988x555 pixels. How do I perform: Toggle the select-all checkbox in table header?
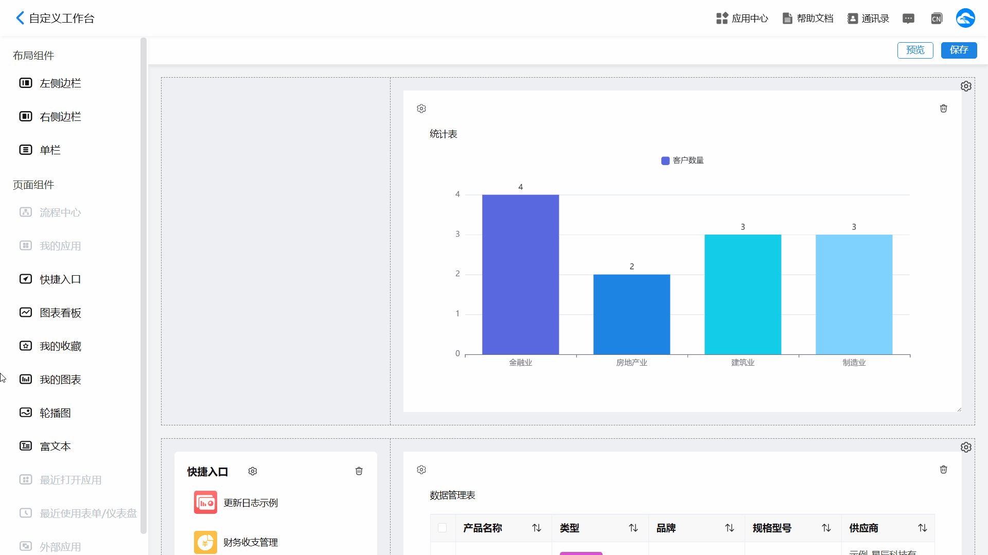(443, 528)
